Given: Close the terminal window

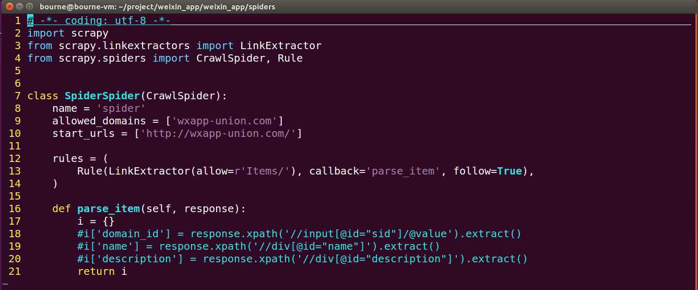Looking at the screenshot, I should (x=9, y=7).
